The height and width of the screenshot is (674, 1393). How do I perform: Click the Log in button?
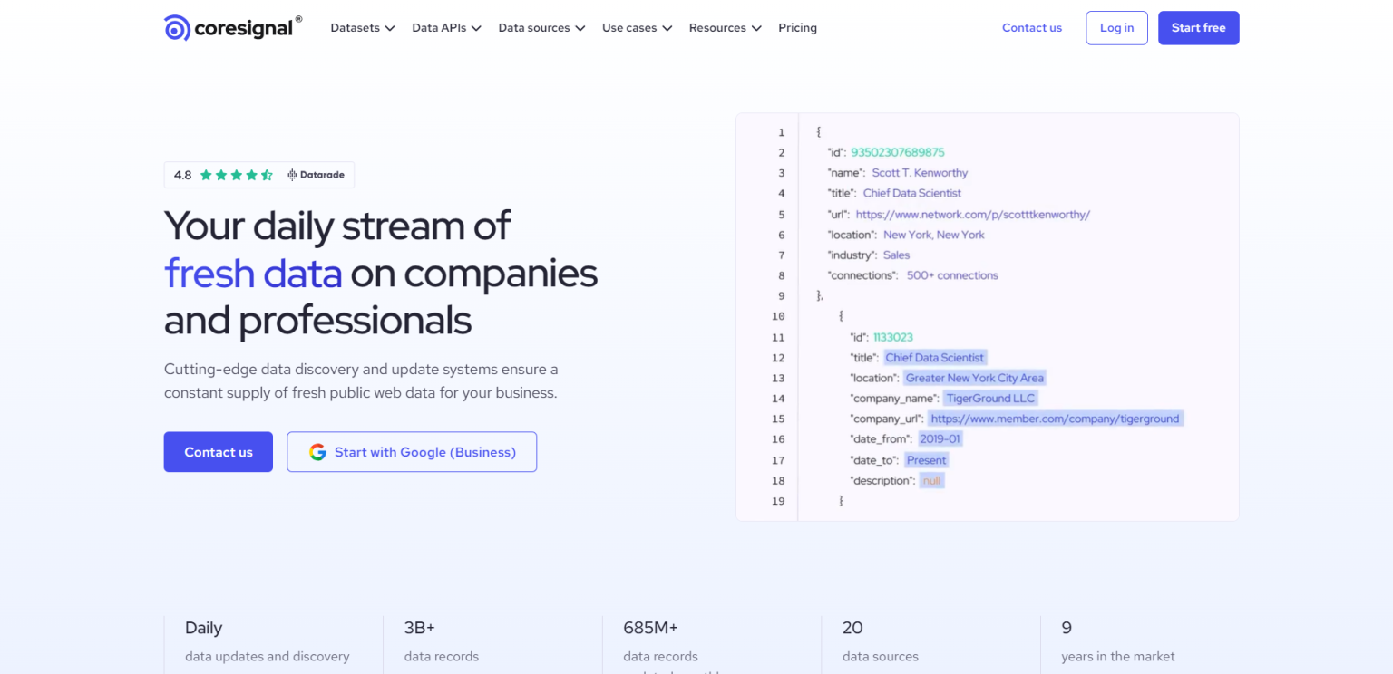point(1116,27)
